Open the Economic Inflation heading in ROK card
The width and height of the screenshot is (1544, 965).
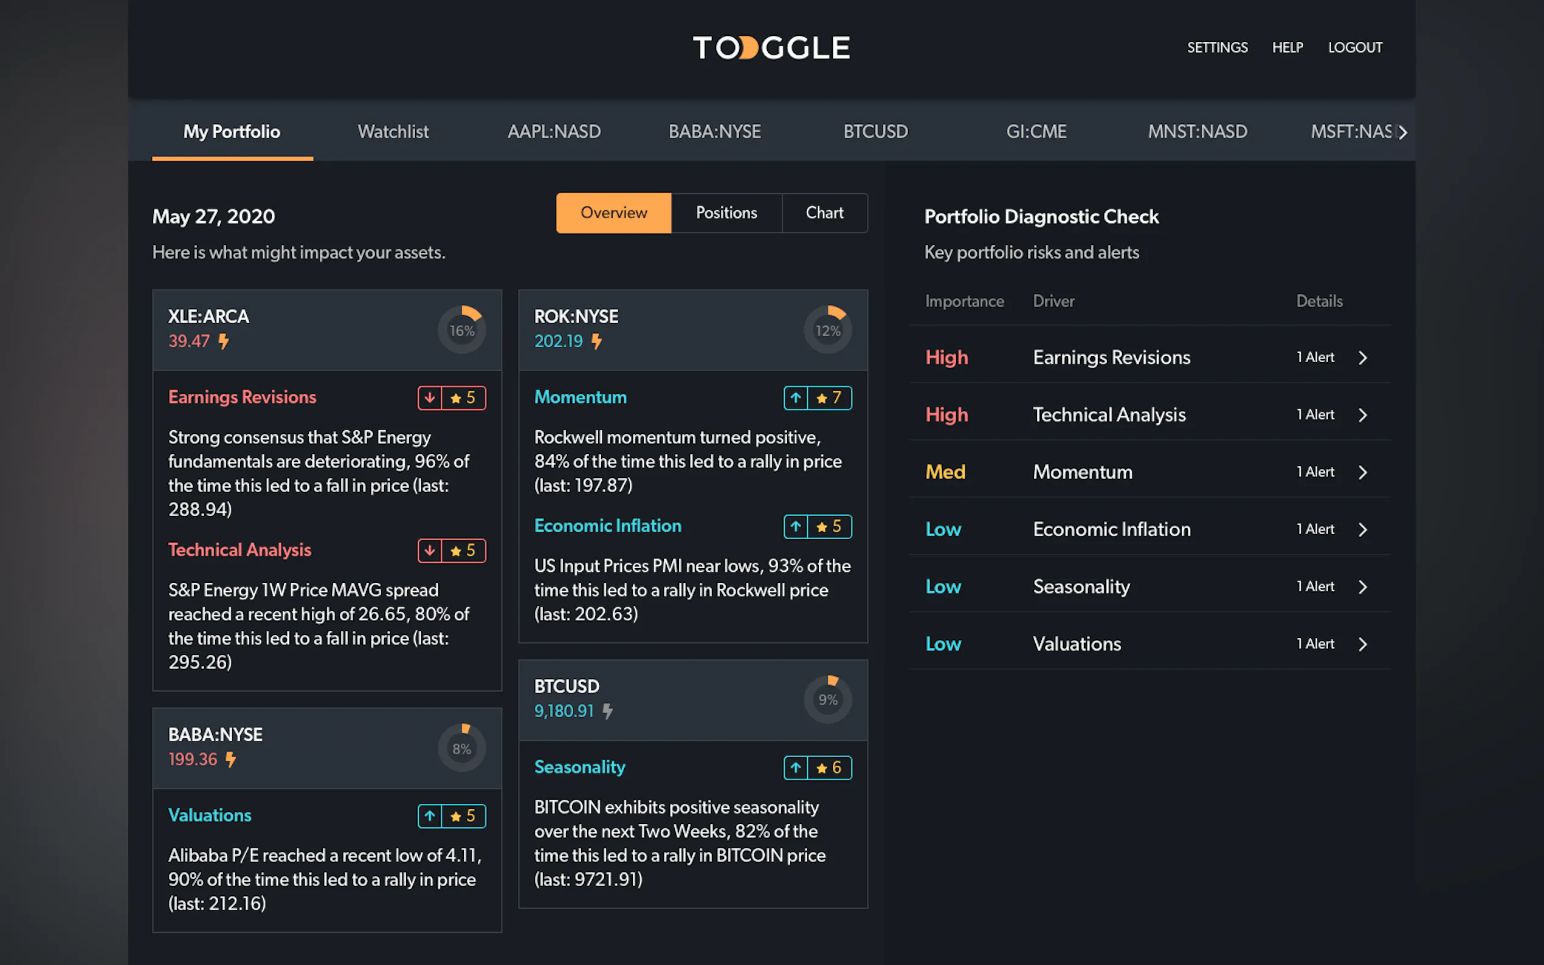[x=608, y=526]
